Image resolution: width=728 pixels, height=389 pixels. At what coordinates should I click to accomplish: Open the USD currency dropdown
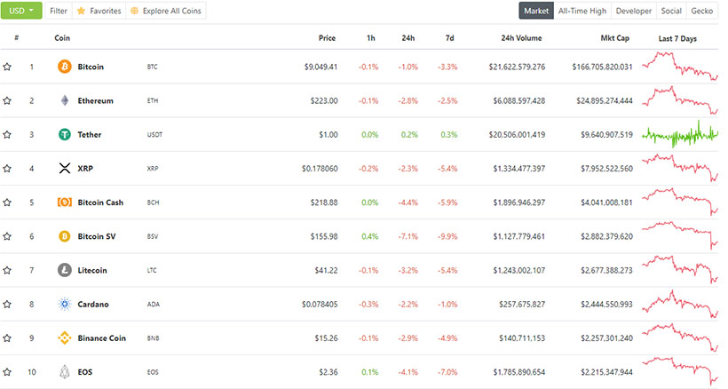tap(21, 11)
